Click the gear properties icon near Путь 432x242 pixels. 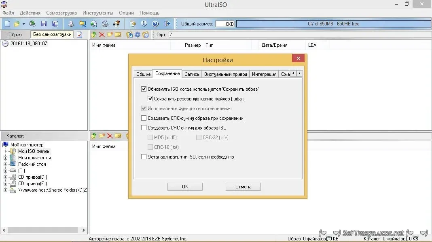(138, 35)
